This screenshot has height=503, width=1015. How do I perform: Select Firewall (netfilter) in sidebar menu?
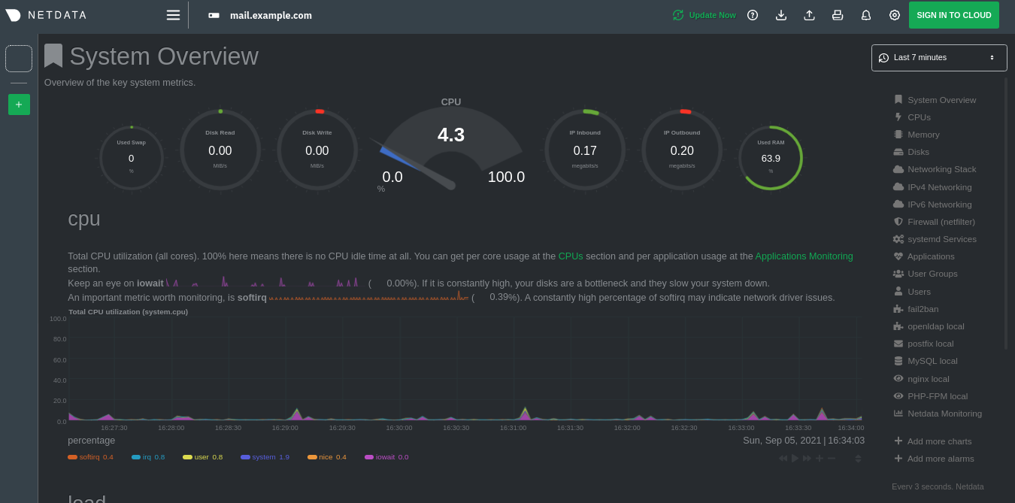click(x=934, y=222)
